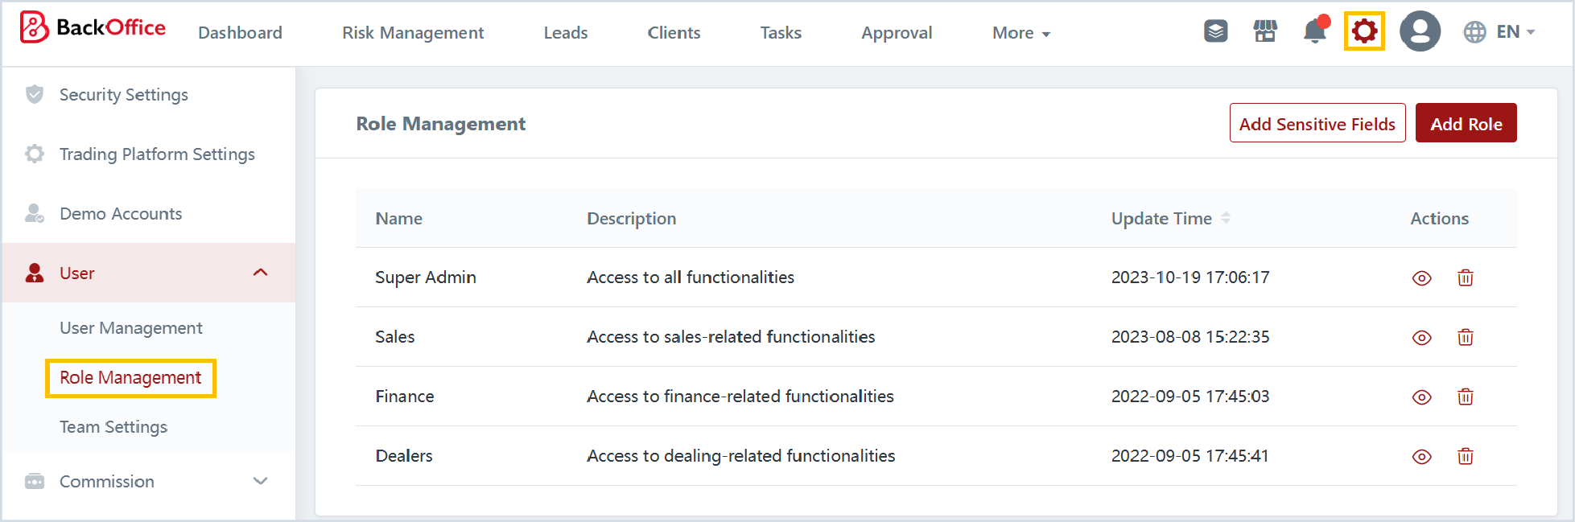Image resolution: width=1575 pixels, height=522 pixels.
Task: Open the notifications bell
Action: click(1314, 32)
